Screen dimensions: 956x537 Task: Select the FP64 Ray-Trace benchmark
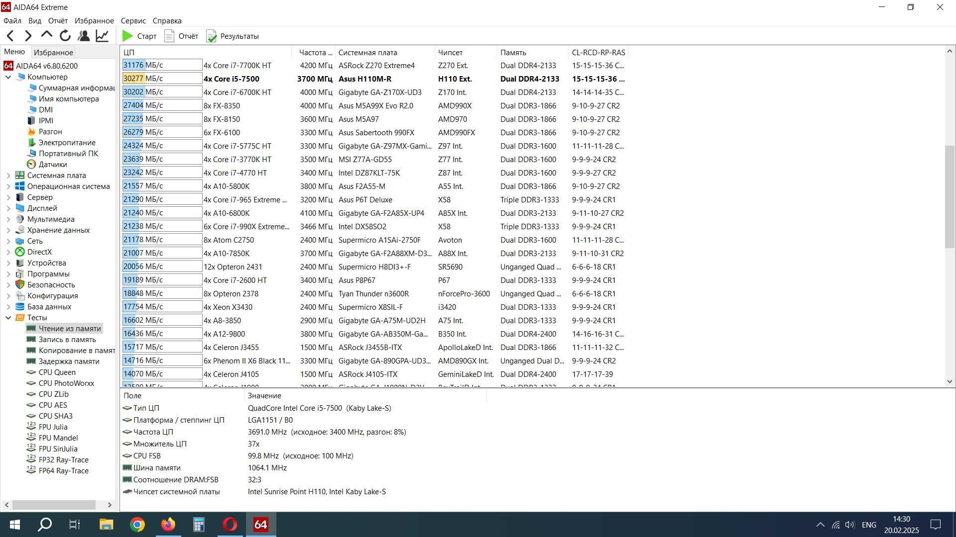pos(58,471)
